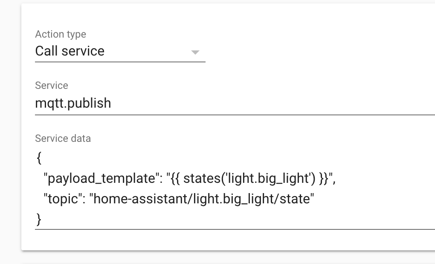Image resolution: width=435 pixels, height=264 pixels.
Task: Click the opening "{{" of the payload template
Action: 174,179
